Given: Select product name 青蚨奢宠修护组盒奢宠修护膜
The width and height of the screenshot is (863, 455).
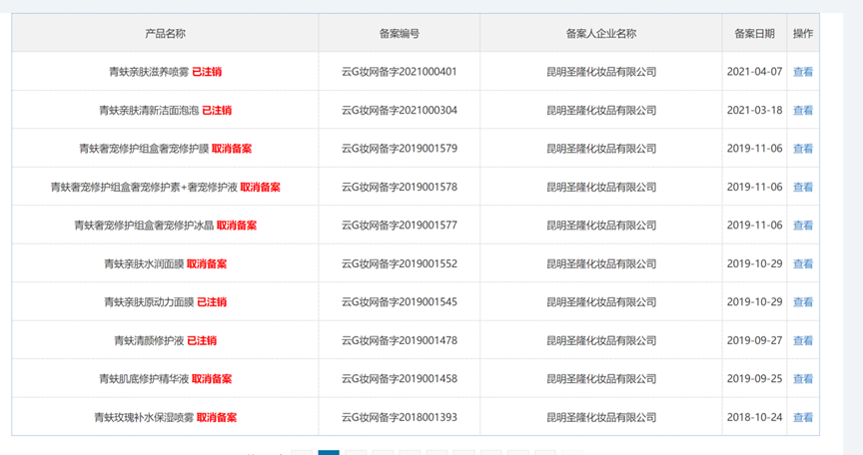Looking at the screenshot, I should 144,149.
